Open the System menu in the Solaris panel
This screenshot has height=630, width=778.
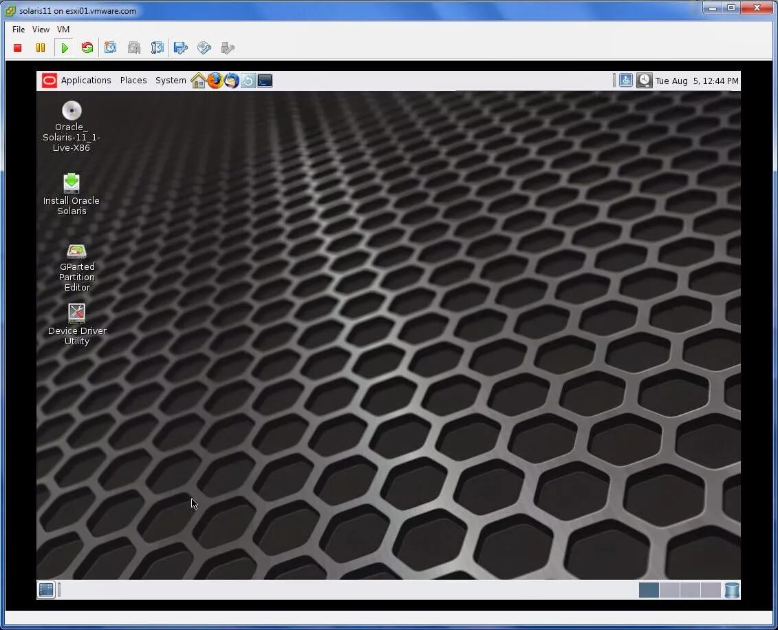(x=171, y=81)
